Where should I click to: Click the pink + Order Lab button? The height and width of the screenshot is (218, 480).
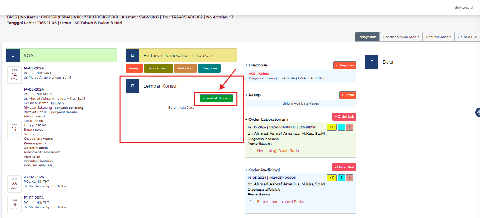click(344, 117)
